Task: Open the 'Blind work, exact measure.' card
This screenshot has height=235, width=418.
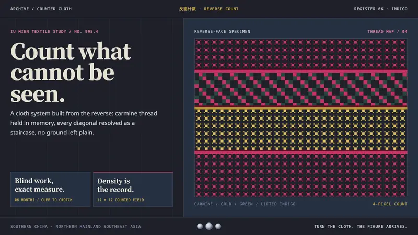Action: pyautogui.click(x=50, y=189)
